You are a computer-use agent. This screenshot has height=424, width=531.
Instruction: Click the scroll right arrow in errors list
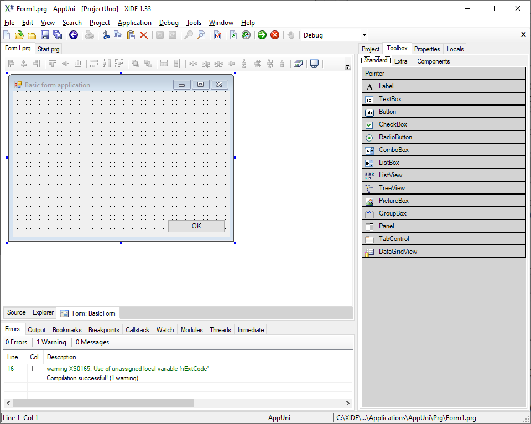[x=347, y=403]
